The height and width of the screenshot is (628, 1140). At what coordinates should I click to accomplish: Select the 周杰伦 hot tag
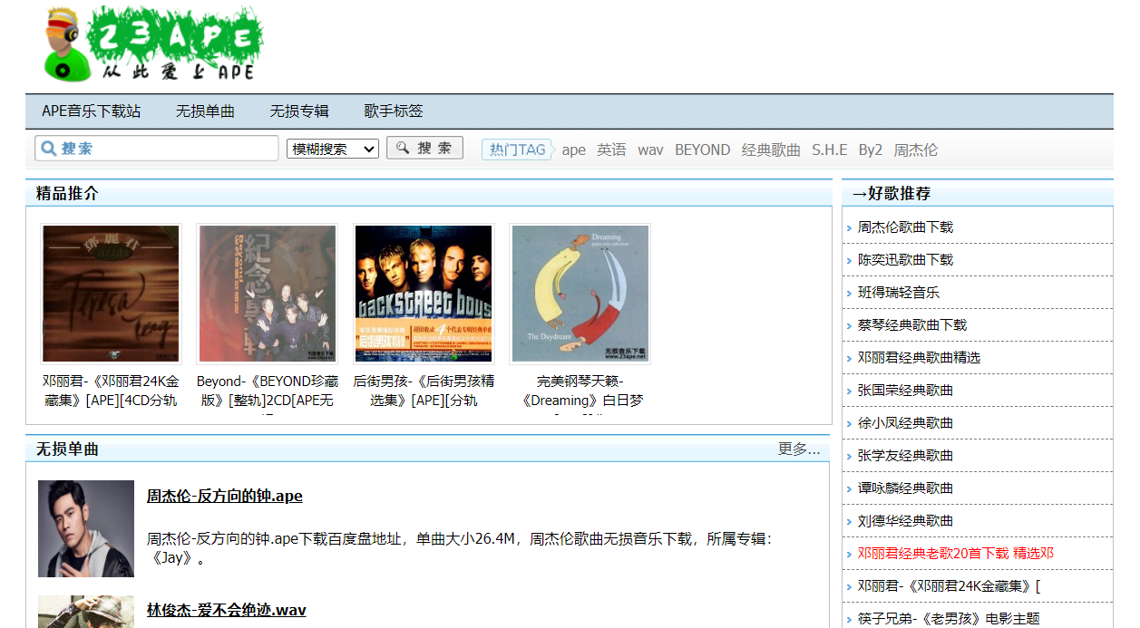pyautogui.click(x=916, y=150)
